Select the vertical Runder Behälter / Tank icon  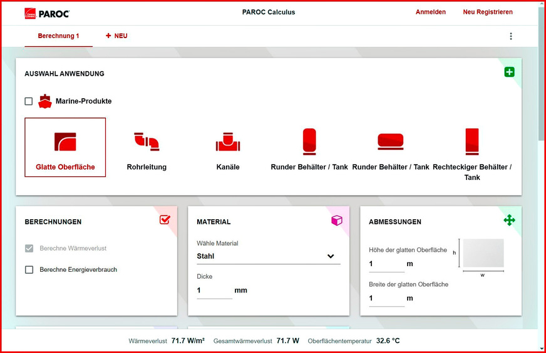pyautogui.click(x=309, y=141)
